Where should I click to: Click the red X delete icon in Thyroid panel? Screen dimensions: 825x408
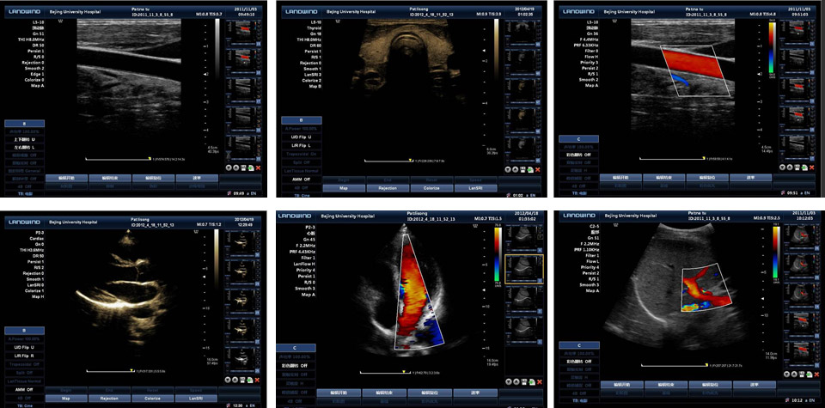click(x=538, y=169)
